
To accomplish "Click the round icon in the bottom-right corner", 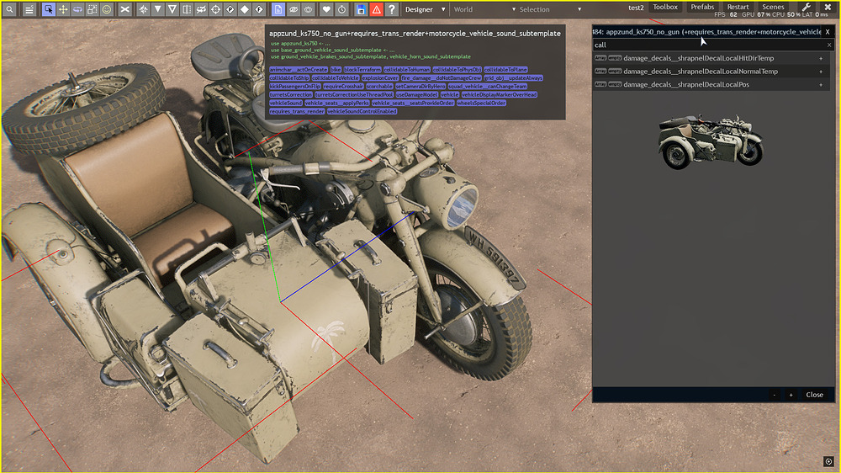I will pyautogui.click(x=828, y=461).
